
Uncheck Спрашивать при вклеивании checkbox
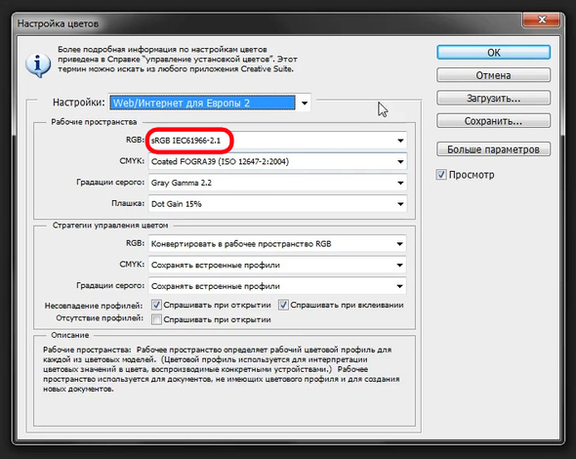(x=283, y=305)
